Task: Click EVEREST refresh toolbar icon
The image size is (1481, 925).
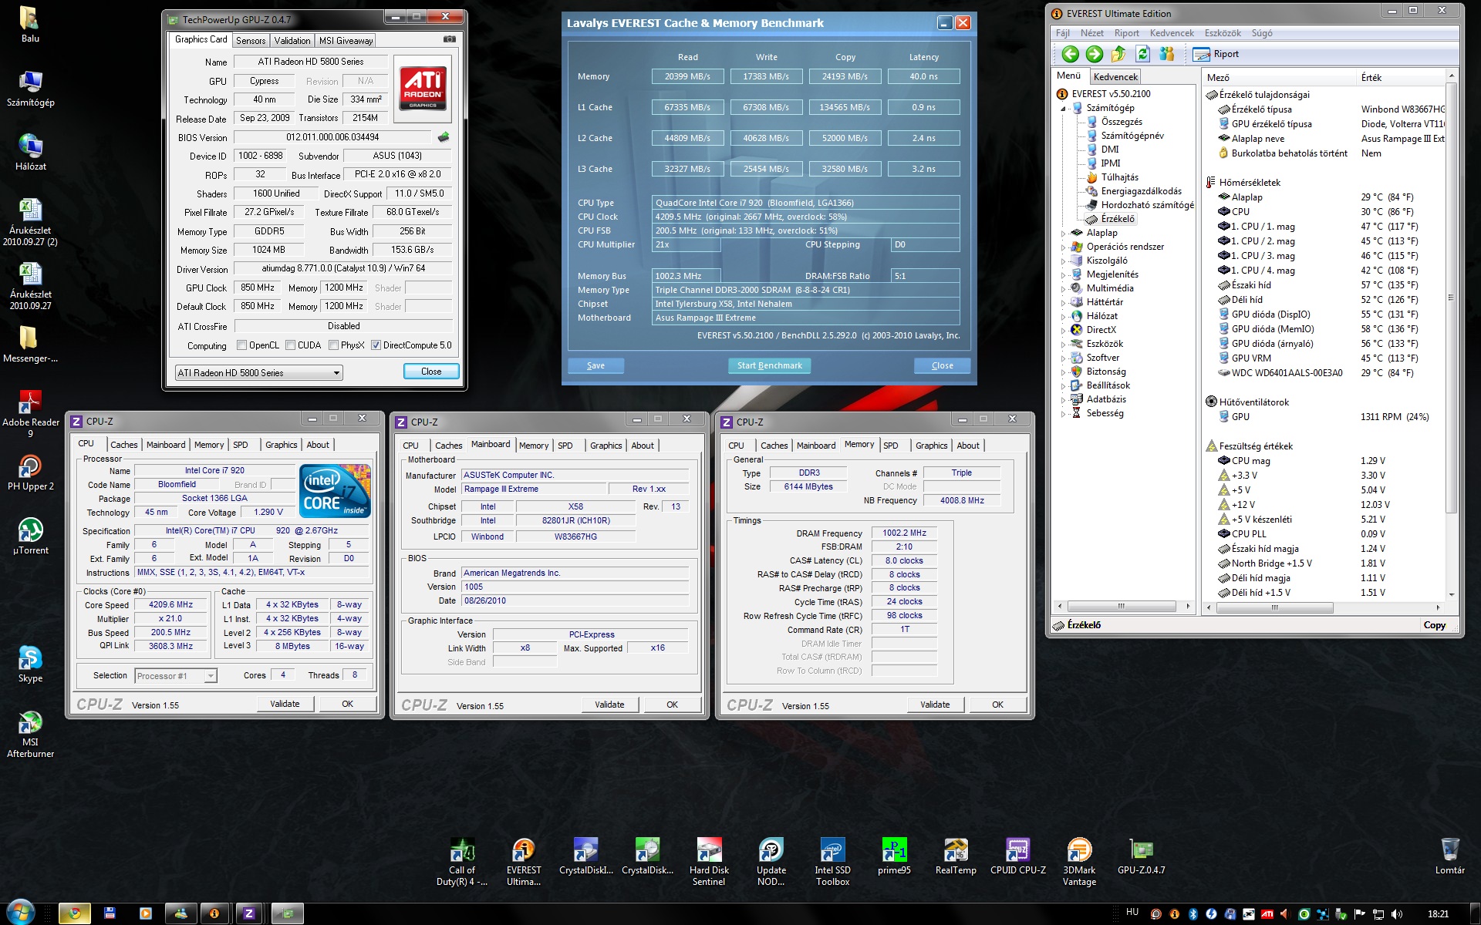Action: pos(1143,54)
